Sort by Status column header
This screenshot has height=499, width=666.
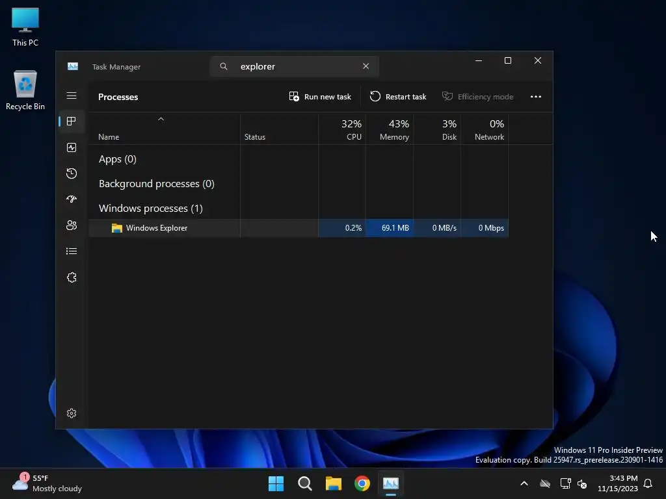[279, 129]
